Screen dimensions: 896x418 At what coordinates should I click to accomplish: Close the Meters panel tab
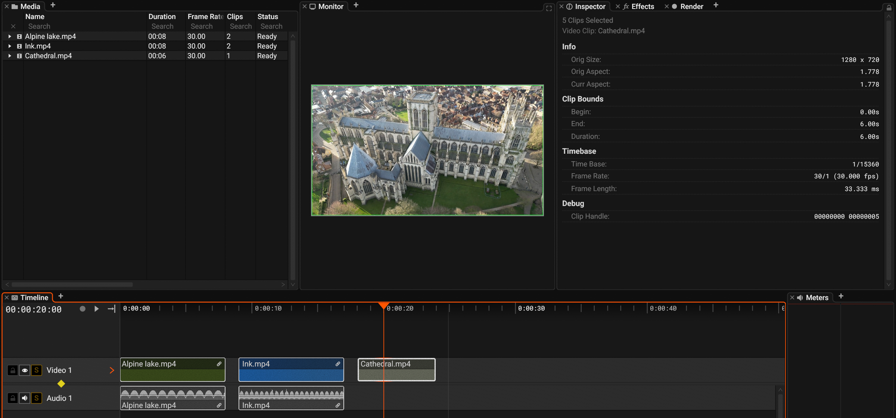pos(792,297)
